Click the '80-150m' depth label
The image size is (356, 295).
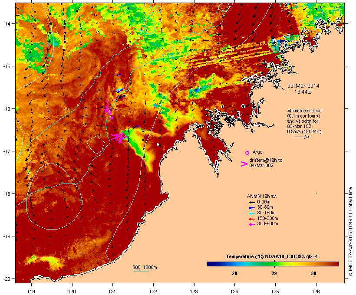click(266, 213)
